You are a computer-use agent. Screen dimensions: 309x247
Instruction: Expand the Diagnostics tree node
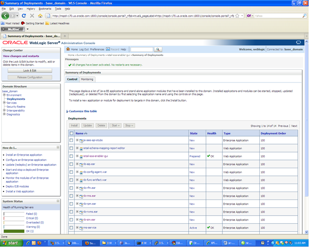[4, 114]
